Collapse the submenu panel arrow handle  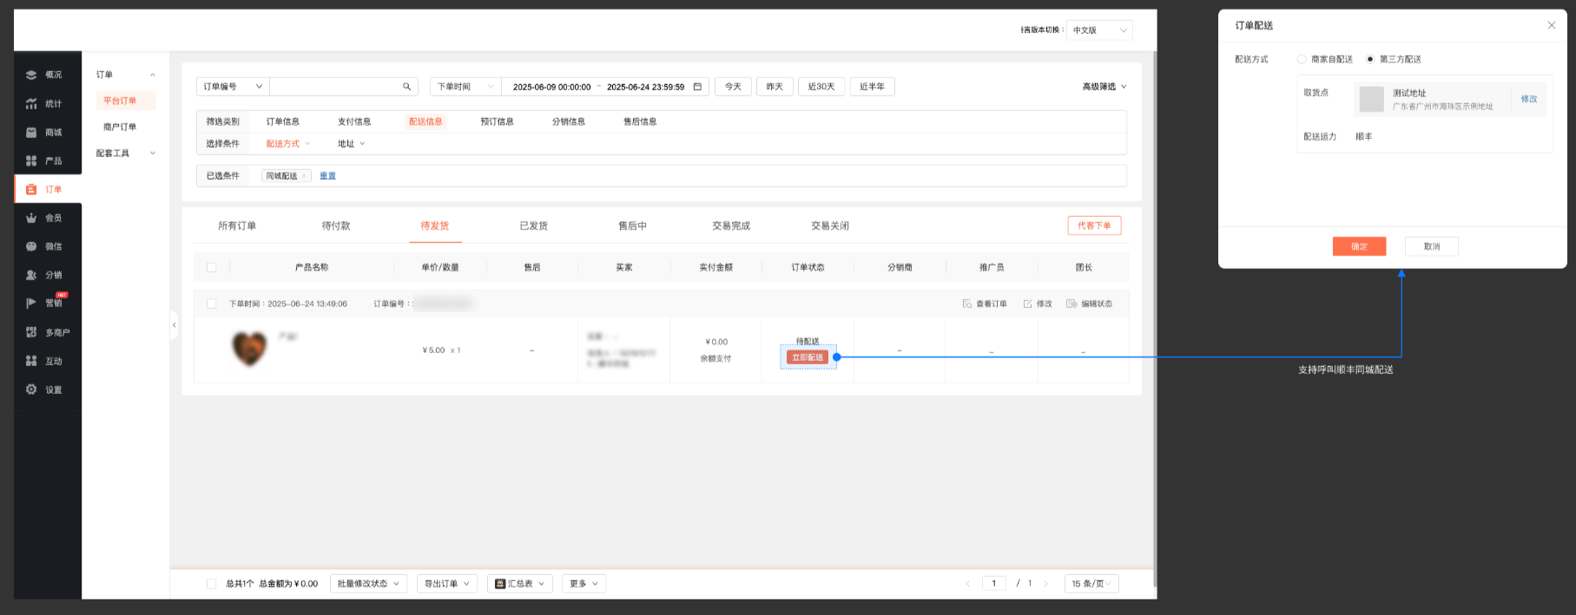(174, 325)
